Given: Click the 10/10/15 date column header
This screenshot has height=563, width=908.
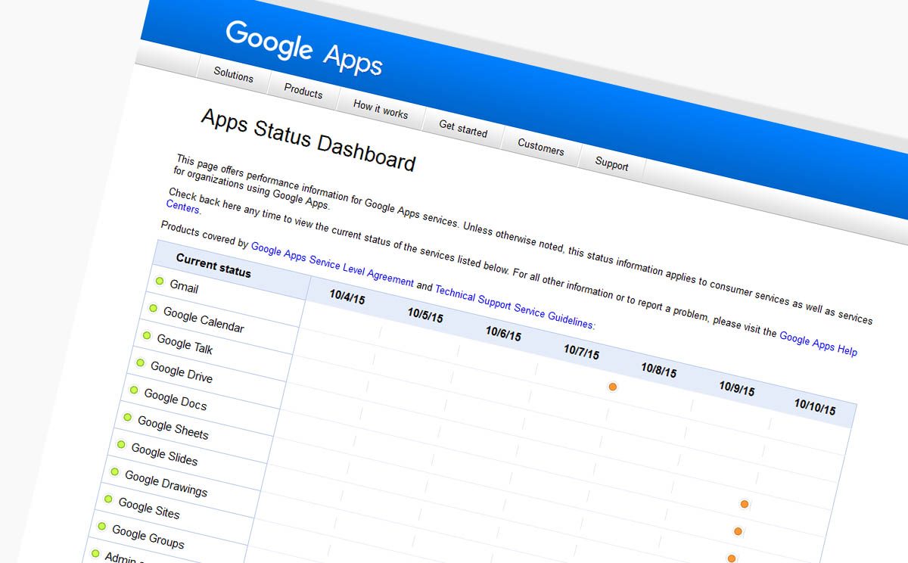Looking at the screenshot, I should click(x=815, y=406).
